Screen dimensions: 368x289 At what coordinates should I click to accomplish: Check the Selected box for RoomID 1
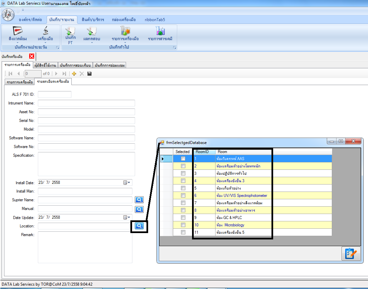pyautogui.click(x=183, y=159)
